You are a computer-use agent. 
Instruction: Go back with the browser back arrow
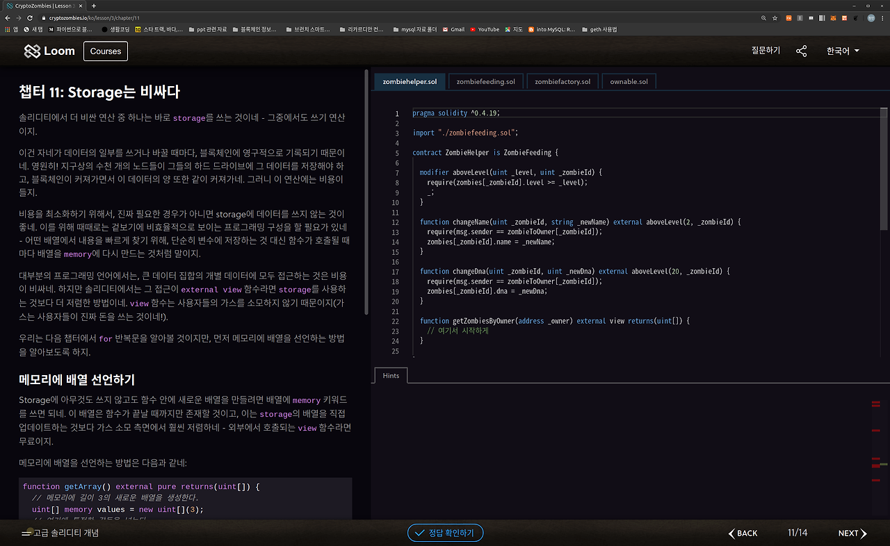click(8, 17)
